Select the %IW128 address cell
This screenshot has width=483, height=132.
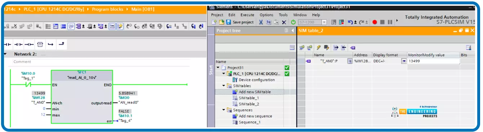[x=362, y=61]
